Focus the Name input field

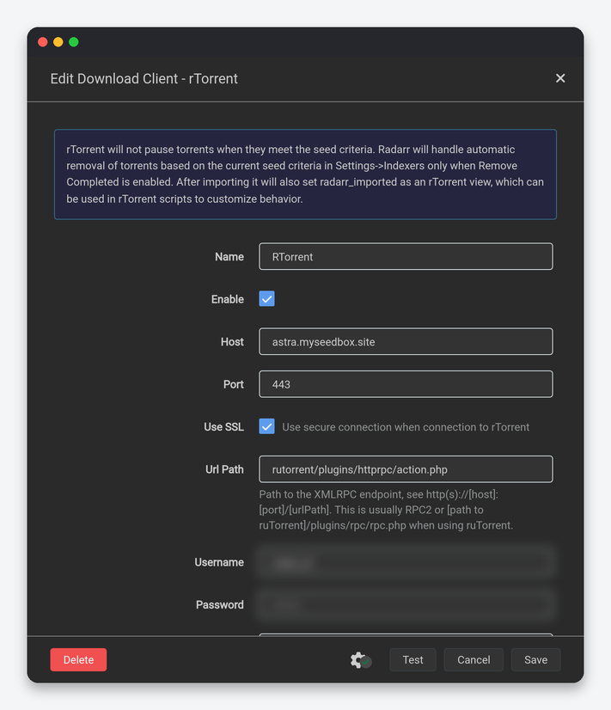[x=406, y=256]
